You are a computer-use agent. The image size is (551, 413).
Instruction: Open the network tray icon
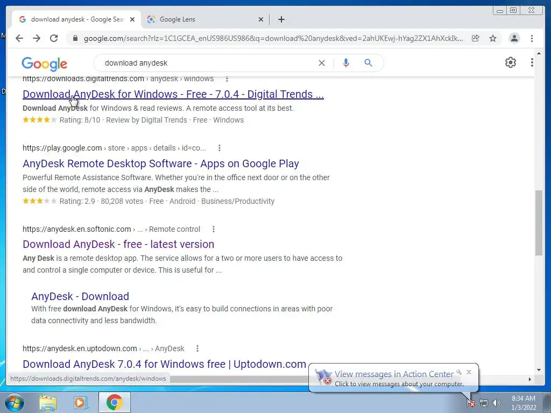click(x=484, y=403)
